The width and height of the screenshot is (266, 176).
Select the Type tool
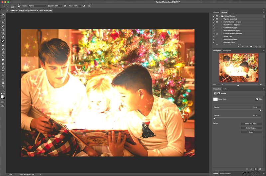pyautogui.click(x=3, y=71)
